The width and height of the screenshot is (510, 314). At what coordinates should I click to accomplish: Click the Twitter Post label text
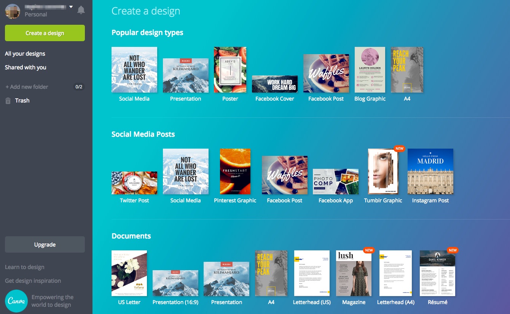(x=134, y=200)
